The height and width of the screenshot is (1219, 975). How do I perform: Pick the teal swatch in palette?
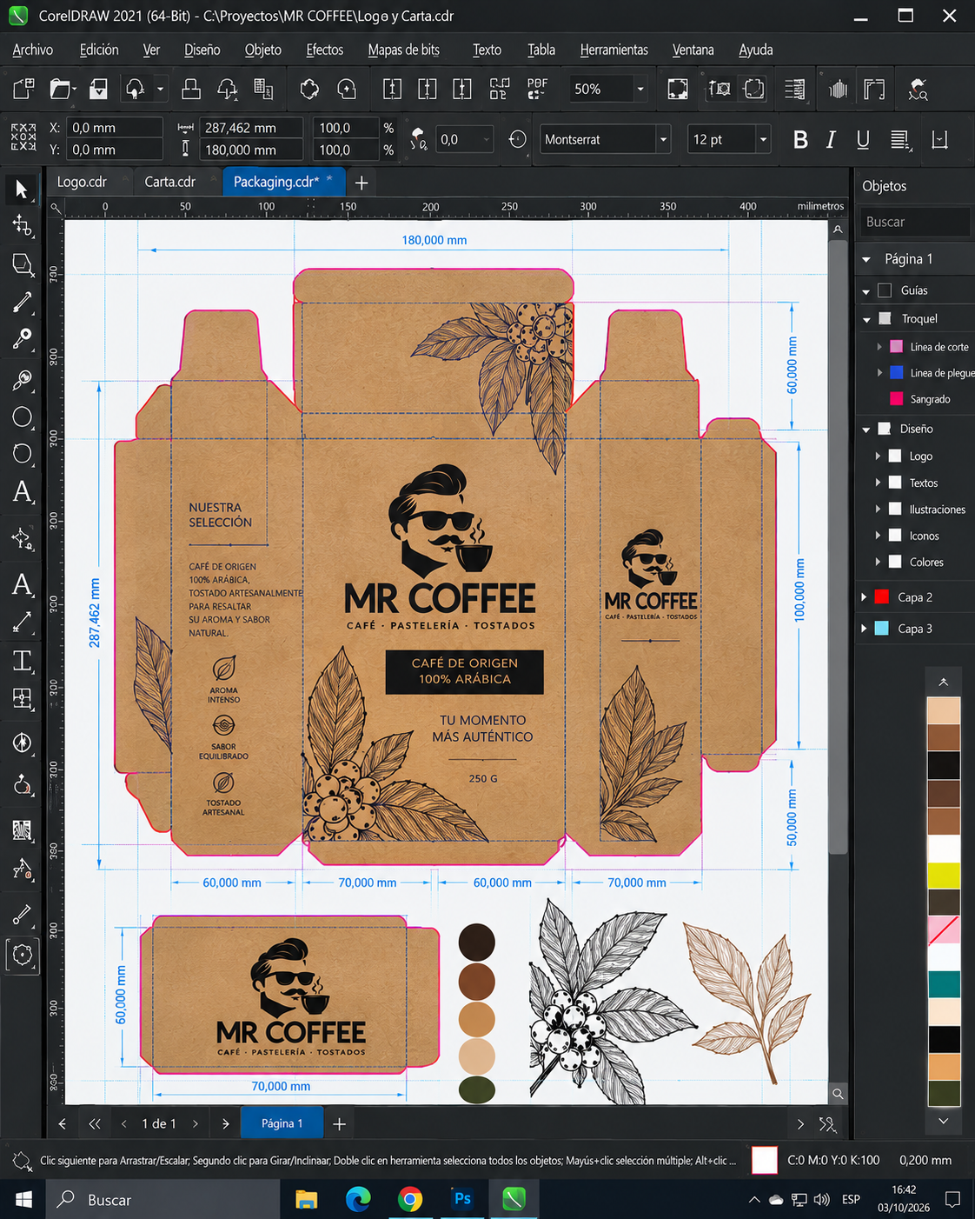pyautogui.click(x=944, y=984)
